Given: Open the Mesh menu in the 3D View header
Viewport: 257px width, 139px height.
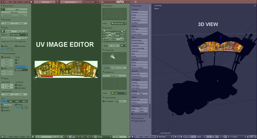Looking at the screenshot, I should [x=152, y=137].
